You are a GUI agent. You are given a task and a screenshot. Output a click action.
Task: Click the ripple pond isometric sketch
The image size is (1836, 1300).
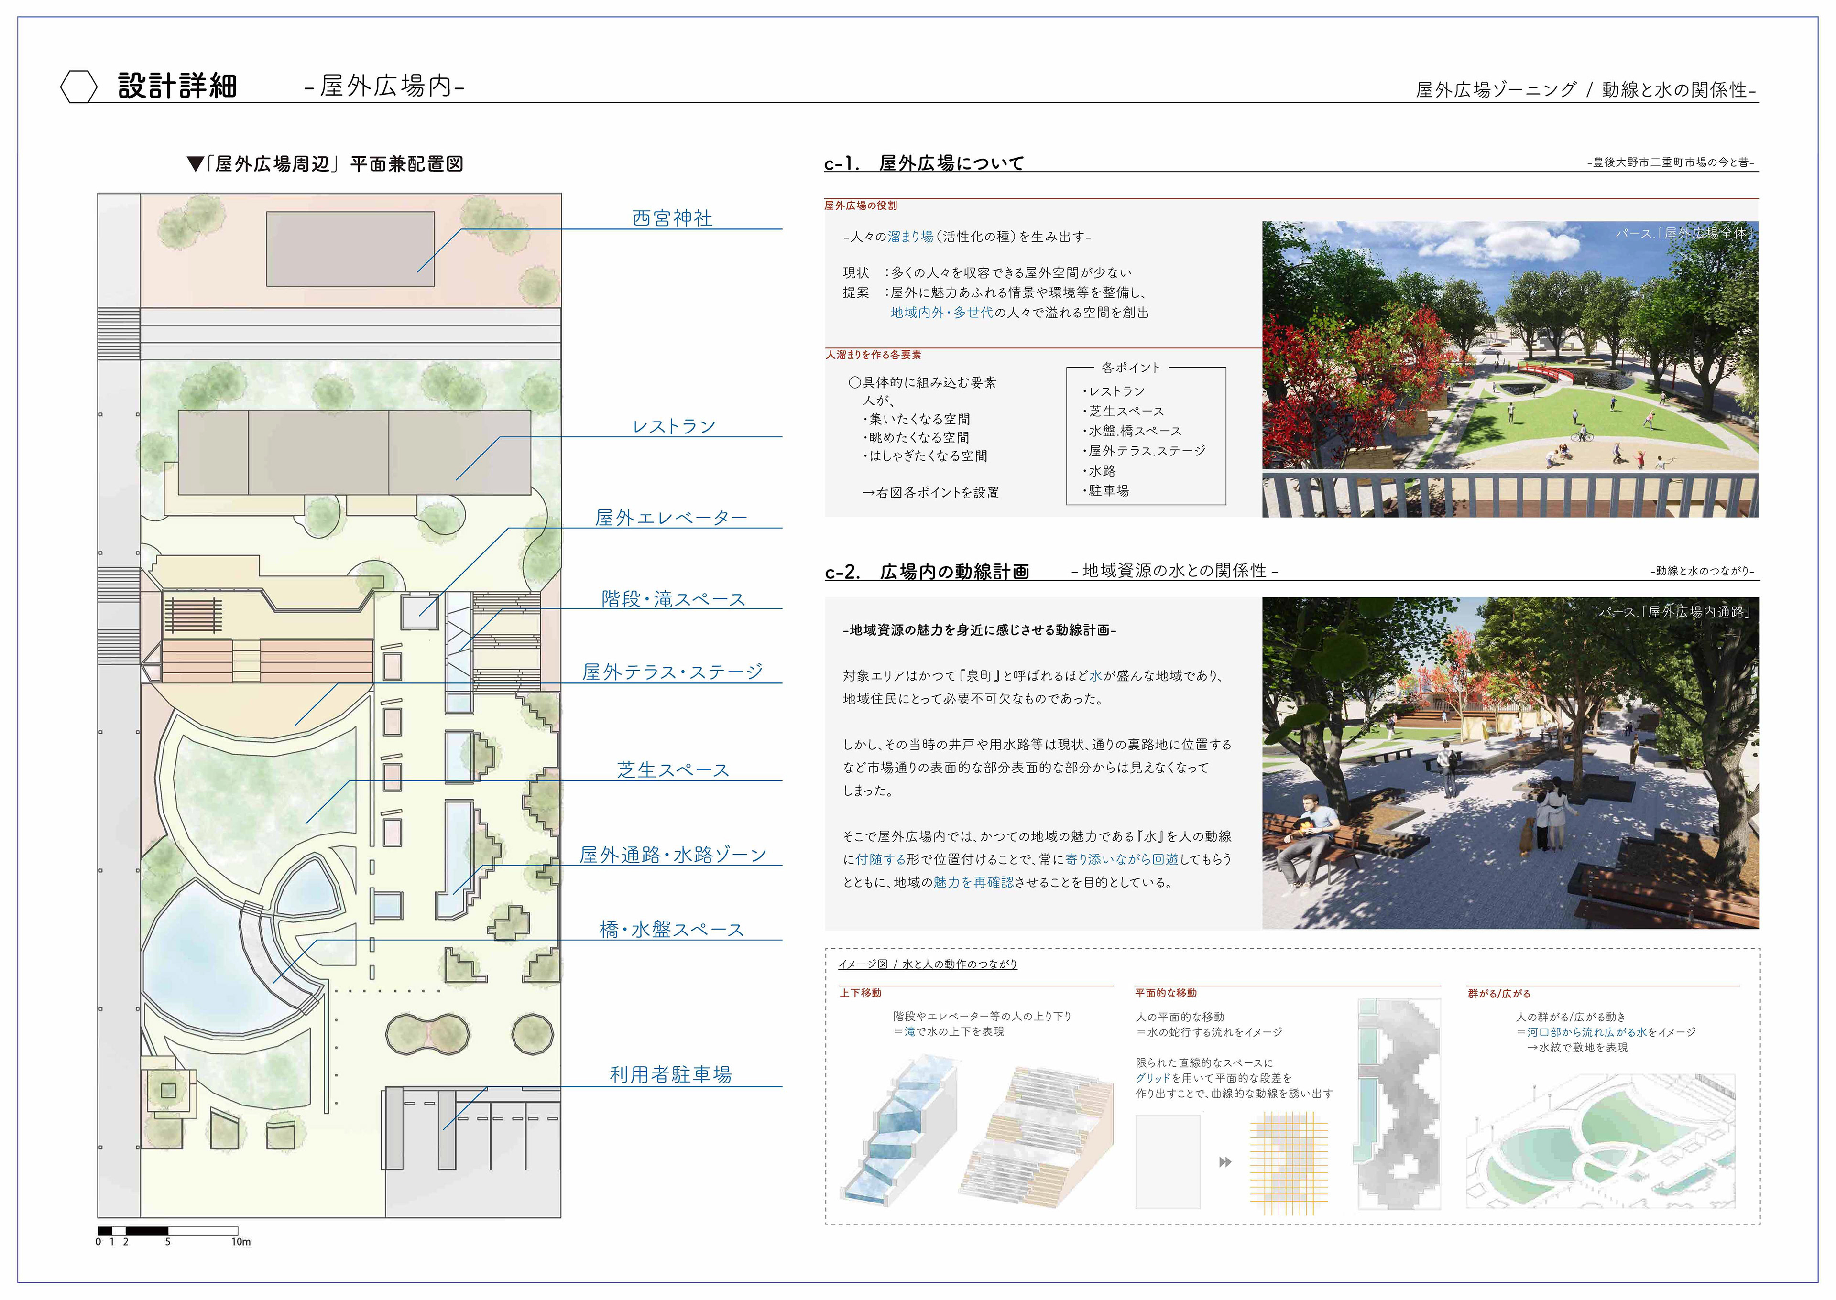point(1600,1141)
